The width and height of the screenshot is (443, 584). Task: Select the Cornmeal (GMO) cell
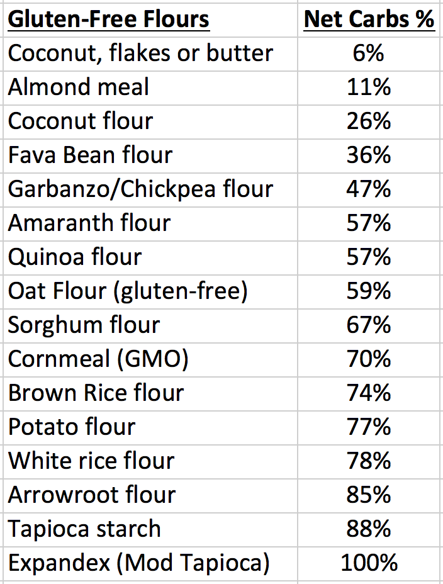click(x=150, y=359)
